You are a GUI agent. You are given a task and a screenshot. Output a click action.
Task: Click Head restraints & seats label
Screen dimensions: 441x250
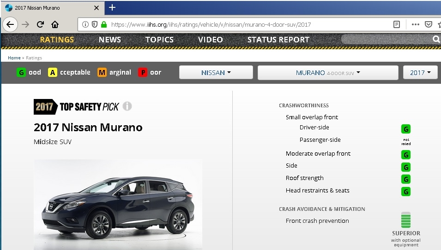tap(318, 190)
